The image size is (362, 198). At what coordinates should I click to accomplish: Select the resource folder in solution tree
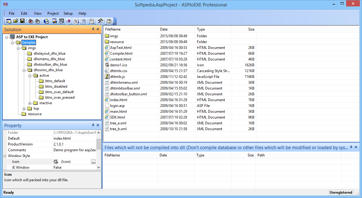[35, 114]
